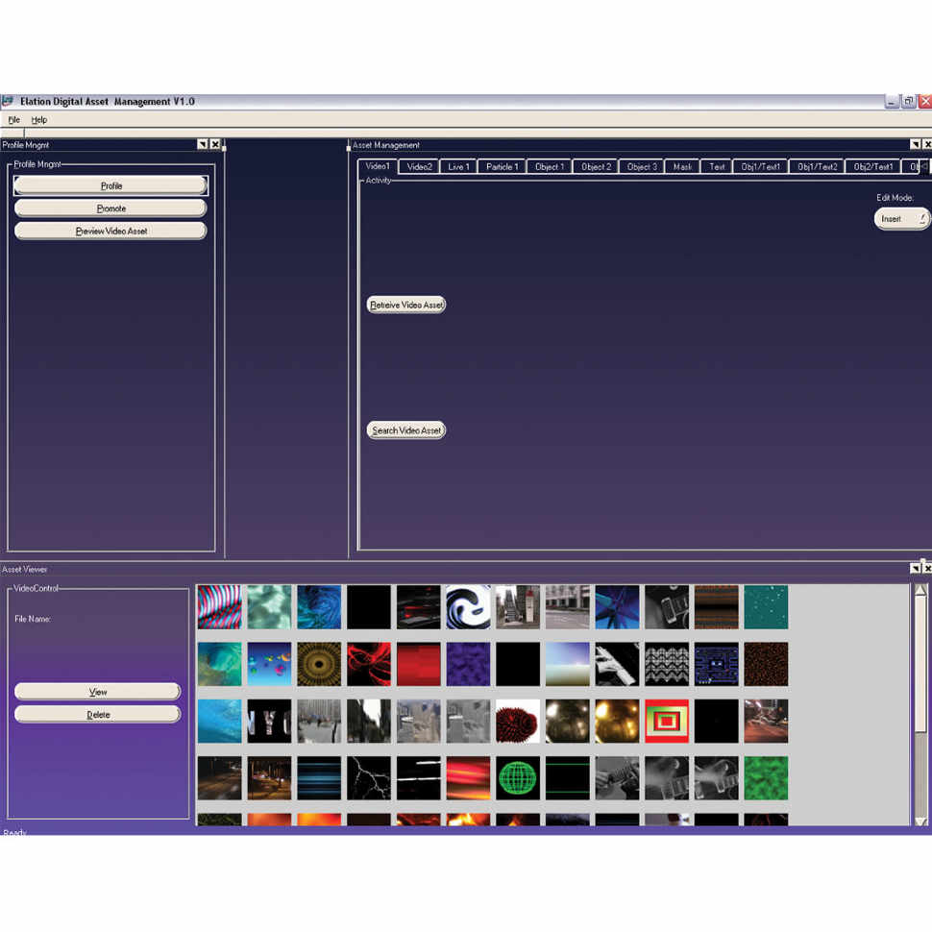Click the Promote button
The width and height of the screenshot is (932, 932).
tap(110, 208)
